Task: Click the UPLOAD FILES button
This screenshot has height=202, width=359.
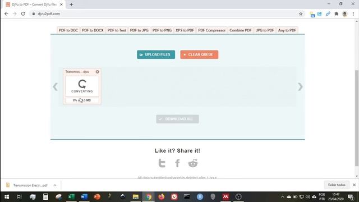Action: [156, 54]
